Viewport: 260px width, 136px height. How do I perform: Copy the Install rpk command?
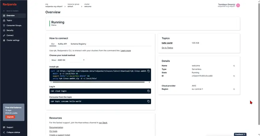pos(148,71)
